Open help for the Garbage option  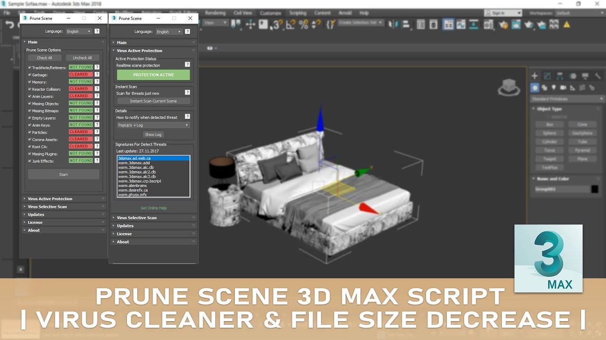[x=97, y=75]
